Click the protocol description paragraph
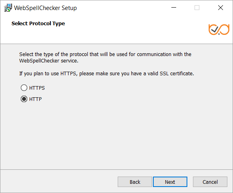 tap(105, 58)
